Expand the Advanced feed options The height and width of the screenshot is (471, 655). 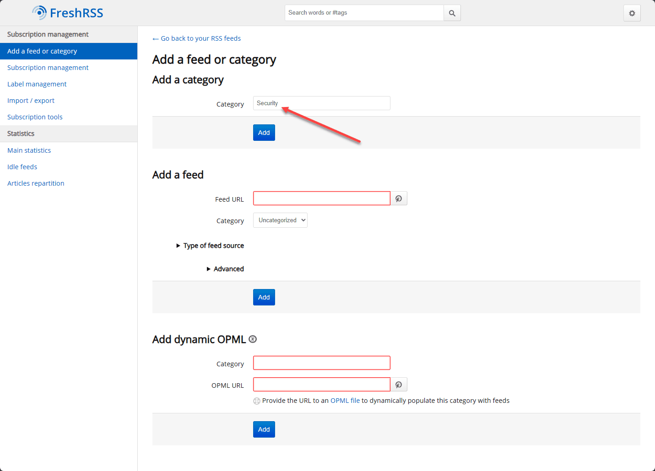click(x=225, y=269)
